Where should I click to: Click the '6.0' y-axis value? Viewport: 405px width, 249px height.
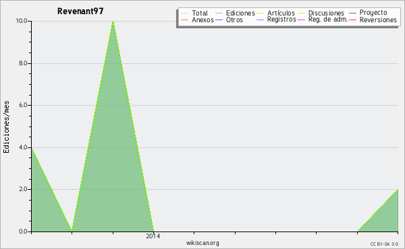coord(23,105)
